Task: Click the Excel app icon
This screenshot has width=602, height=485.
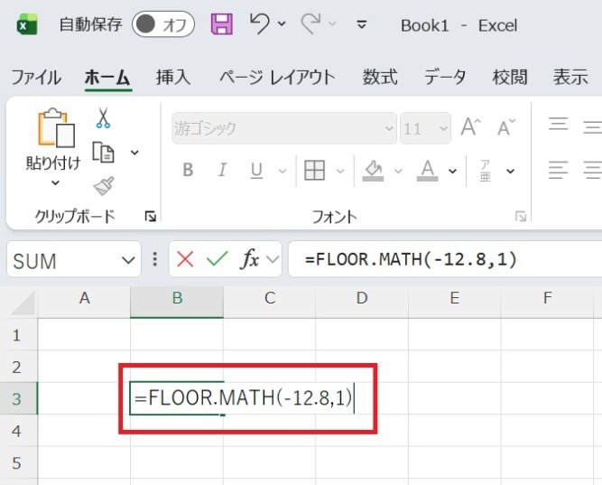Action: click(x=27, y=24)
